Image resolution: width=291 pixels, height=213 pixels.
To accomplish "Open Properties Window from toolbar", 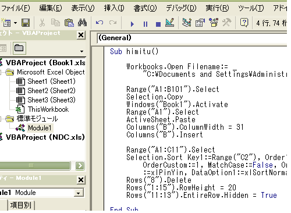I will click(200, 23).
